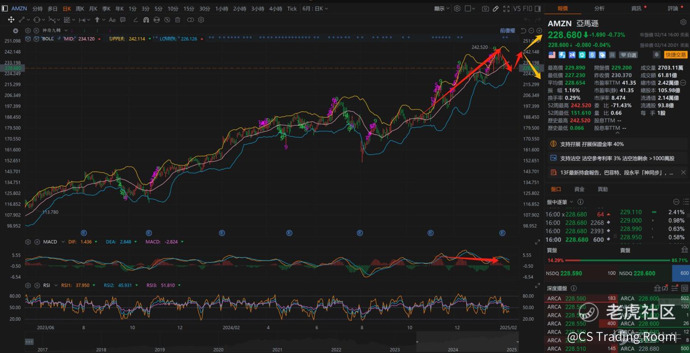
Task: Open the 盤中逐筆 dropdown
Action: pos(560,202)
